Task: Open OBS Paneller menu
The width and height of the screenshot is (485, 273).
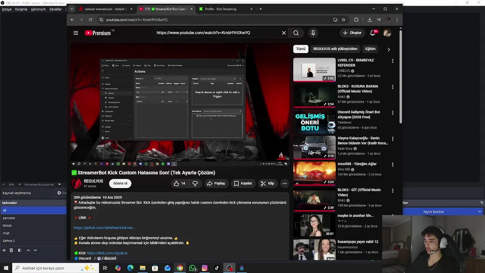Action: coord(55,9)
